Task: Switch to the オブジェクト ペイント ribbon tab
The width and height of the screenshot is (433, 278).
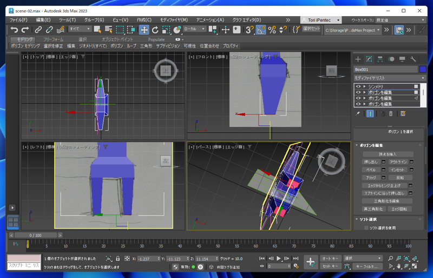Action: [x=117, y=39]
